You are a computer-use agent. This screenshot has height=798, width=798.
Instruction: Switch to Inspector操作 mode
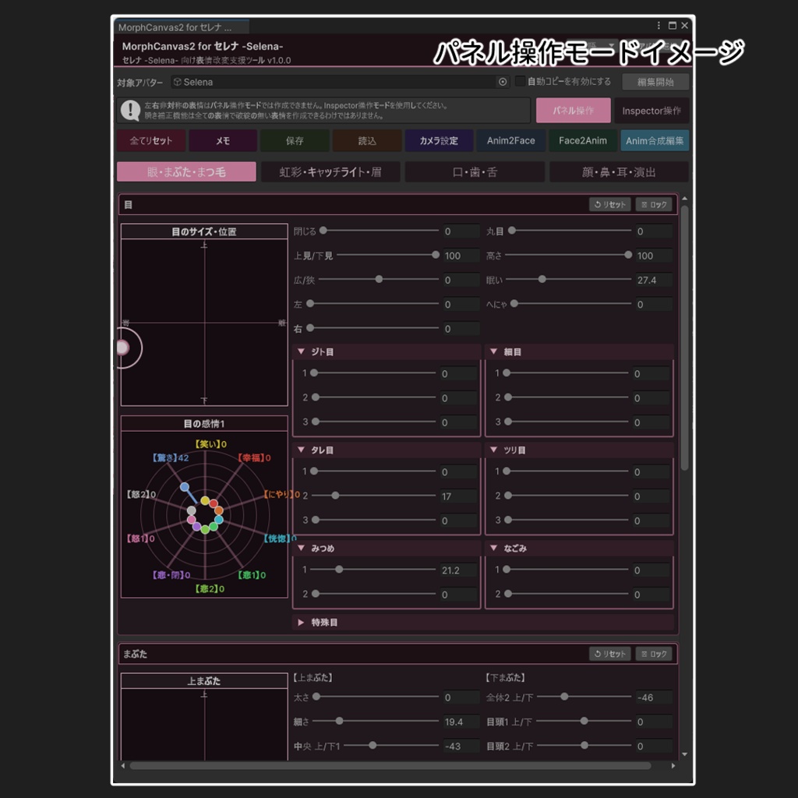point(651,111)
